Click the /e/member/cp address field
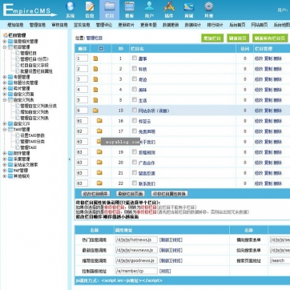 (x=136, y=271)
